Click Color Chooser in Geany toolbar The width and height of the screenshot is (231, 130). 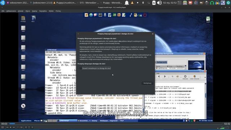point(195,77)
